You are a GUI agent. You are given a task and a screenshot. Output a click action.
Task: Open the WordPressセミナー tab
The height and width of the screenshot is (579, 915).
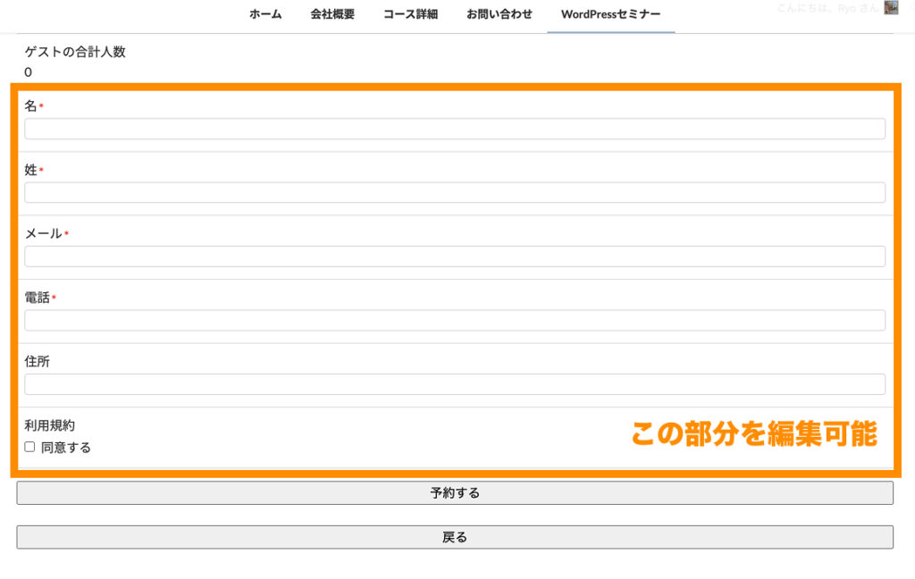coord(611,14)
